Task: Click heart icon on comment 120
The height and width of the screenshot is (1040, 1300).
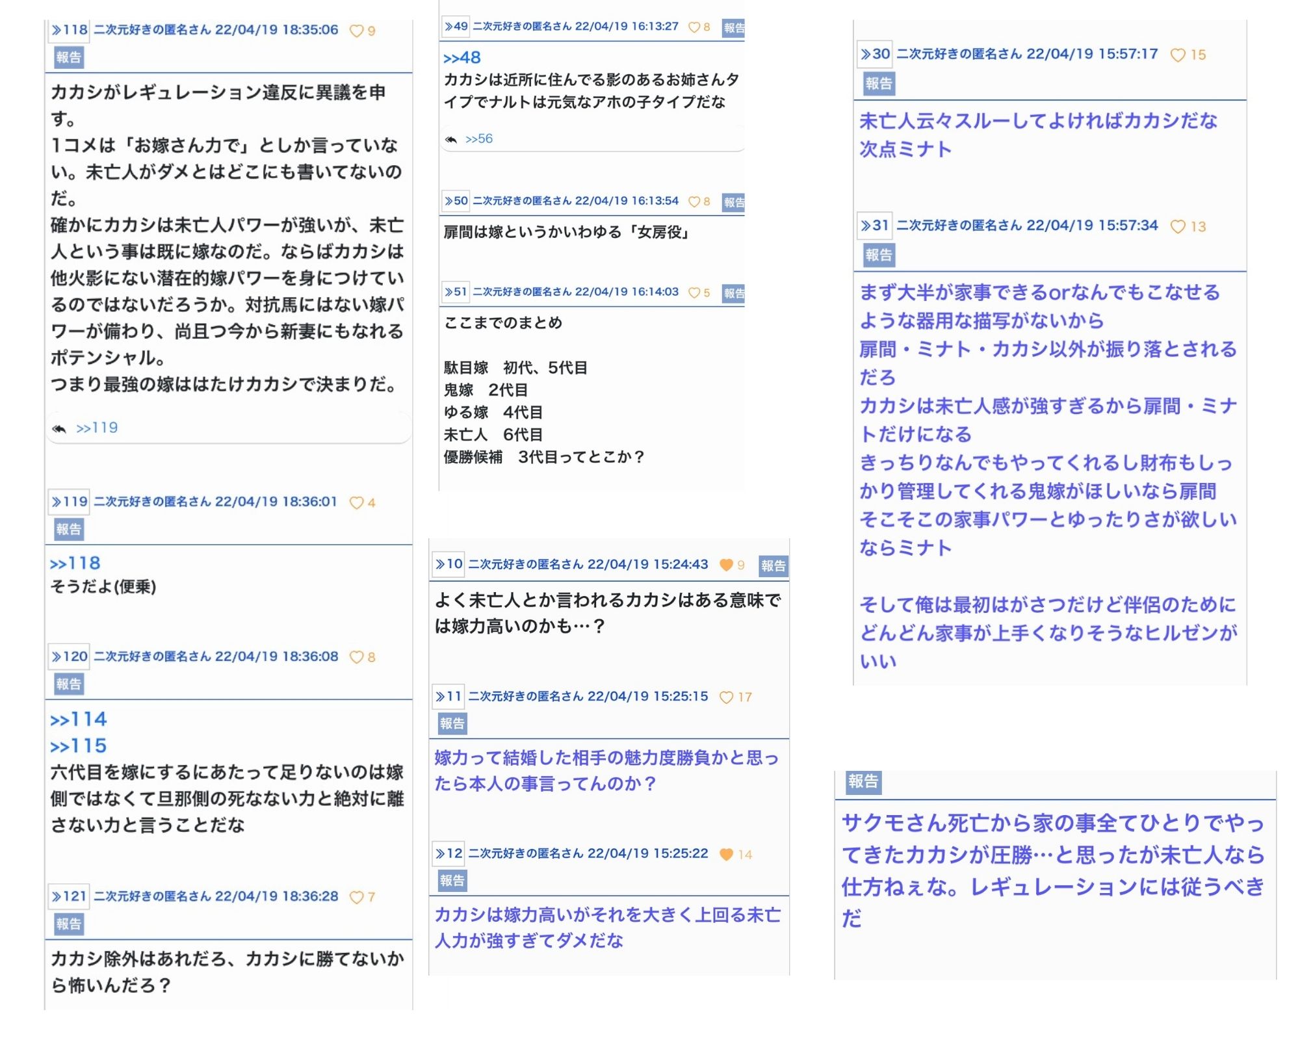Action: click(356, 657)
